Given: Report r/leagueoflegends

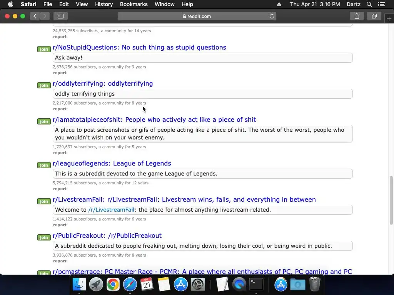Looking at the screenshot, I should click(x=60, y=189).
